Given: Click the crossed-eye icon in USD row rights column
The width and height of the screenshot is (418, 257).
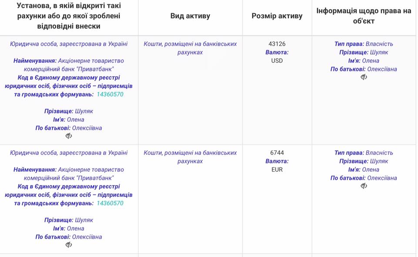Looking at the screenshot, I should pyautogui.click(x=364, y=78).
